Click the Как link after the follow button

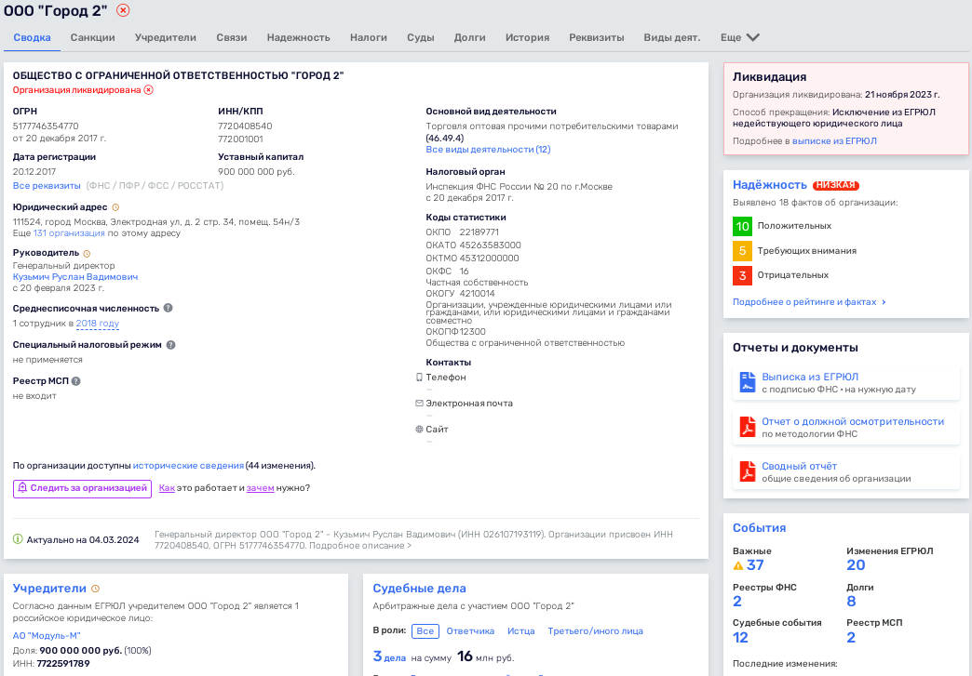coord(167,488)
